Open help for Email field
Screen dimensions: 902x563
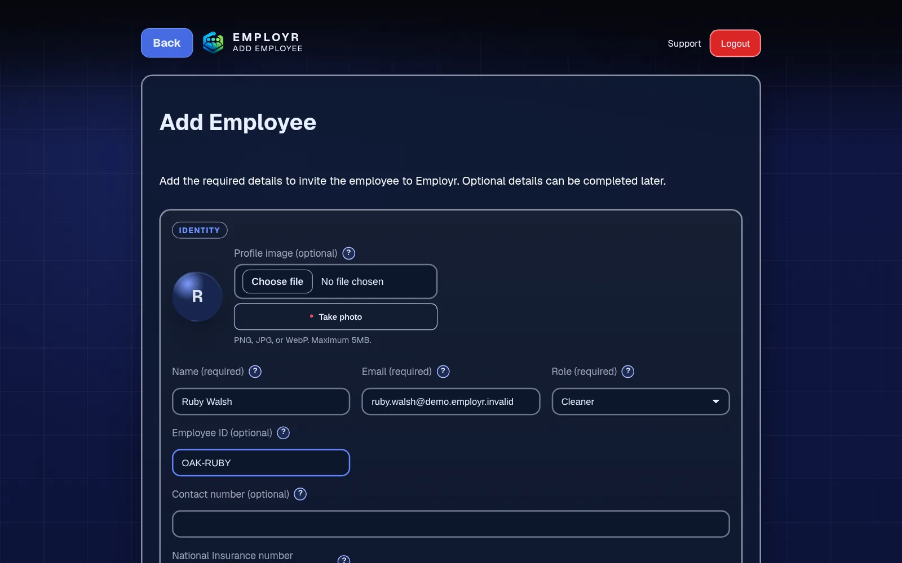443,372
